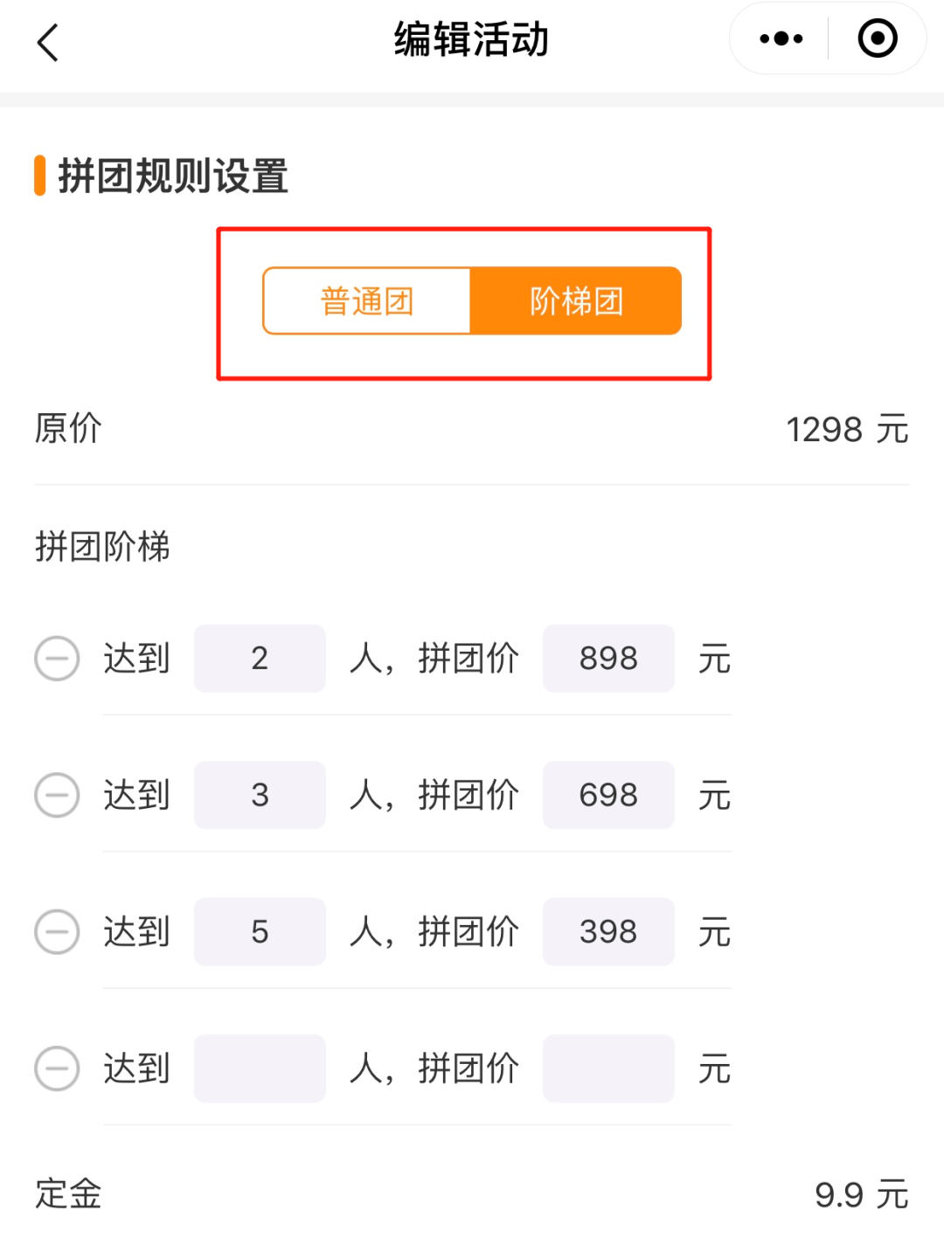Edit group price field showing 398

tap(608, 931)
